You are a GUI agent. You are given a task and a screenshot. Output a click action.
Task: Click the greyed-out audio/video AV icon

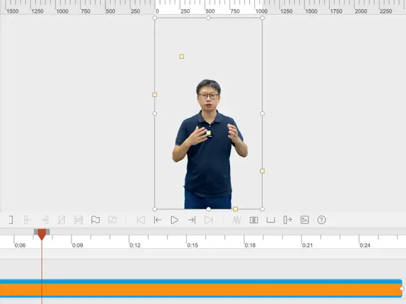pyautogui.click(x=237, y=220)
